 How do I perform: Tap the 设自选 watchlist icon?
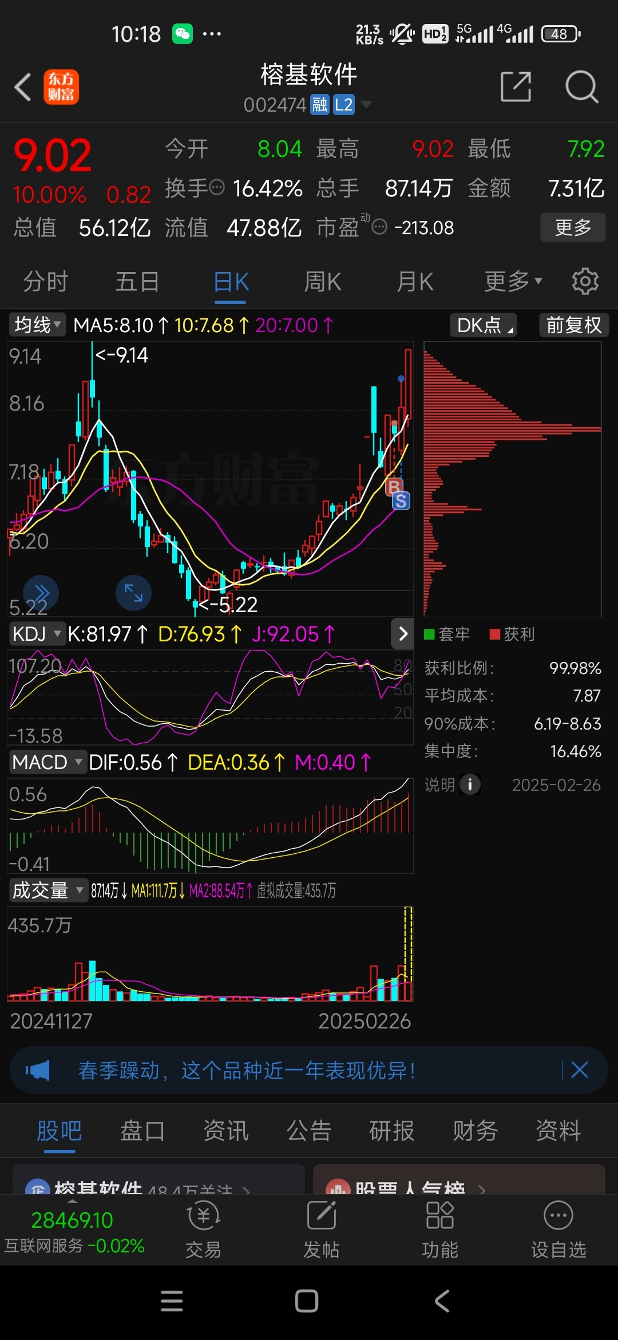pyautogui.click(x=558, y=1229)
